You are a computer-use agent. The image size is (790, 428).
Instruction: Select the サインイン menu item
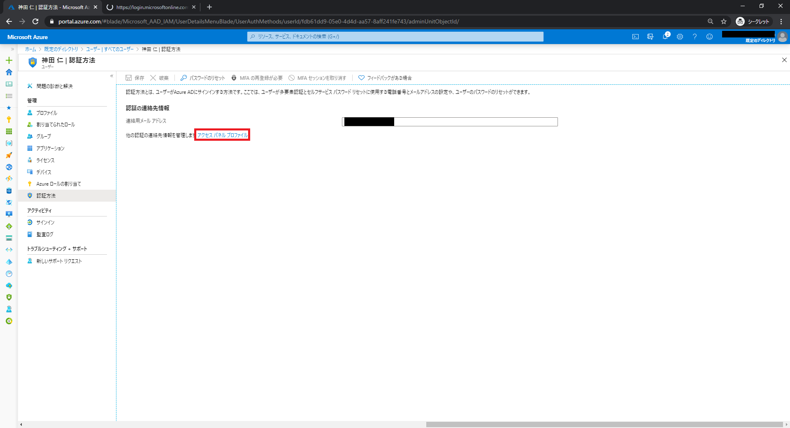(45, 222)
